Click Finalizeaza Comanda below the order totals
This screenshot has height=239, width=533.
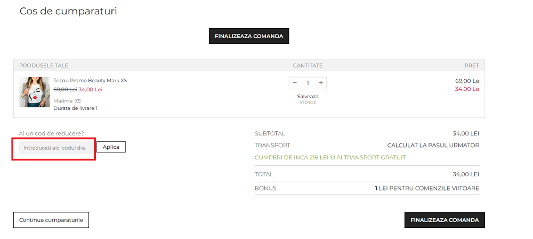pyautogui.click(x=445, y=220)
